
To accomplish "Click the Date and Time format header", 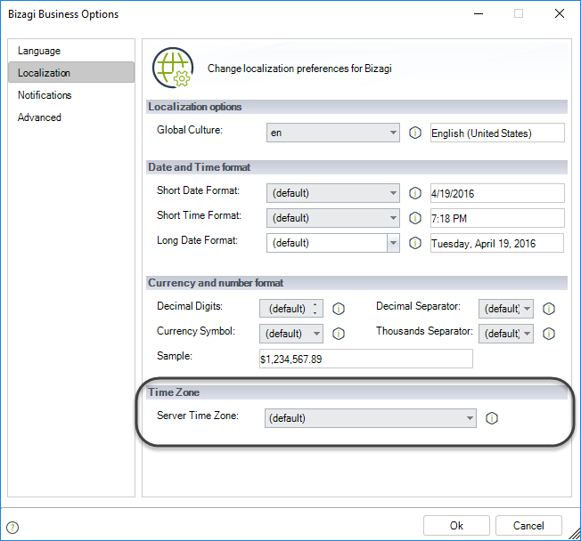I will (x=356, y=167).
